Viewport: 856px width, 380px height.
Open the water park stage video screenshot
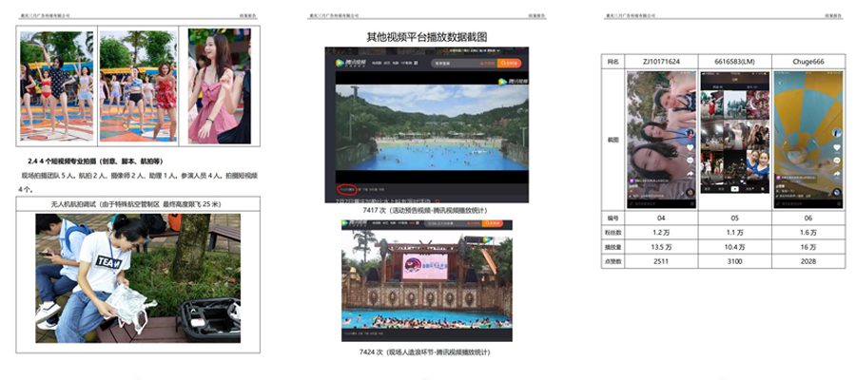click(427, 281)
